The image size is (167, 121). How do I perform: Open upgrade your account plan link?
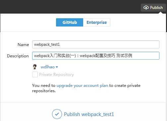82,86
